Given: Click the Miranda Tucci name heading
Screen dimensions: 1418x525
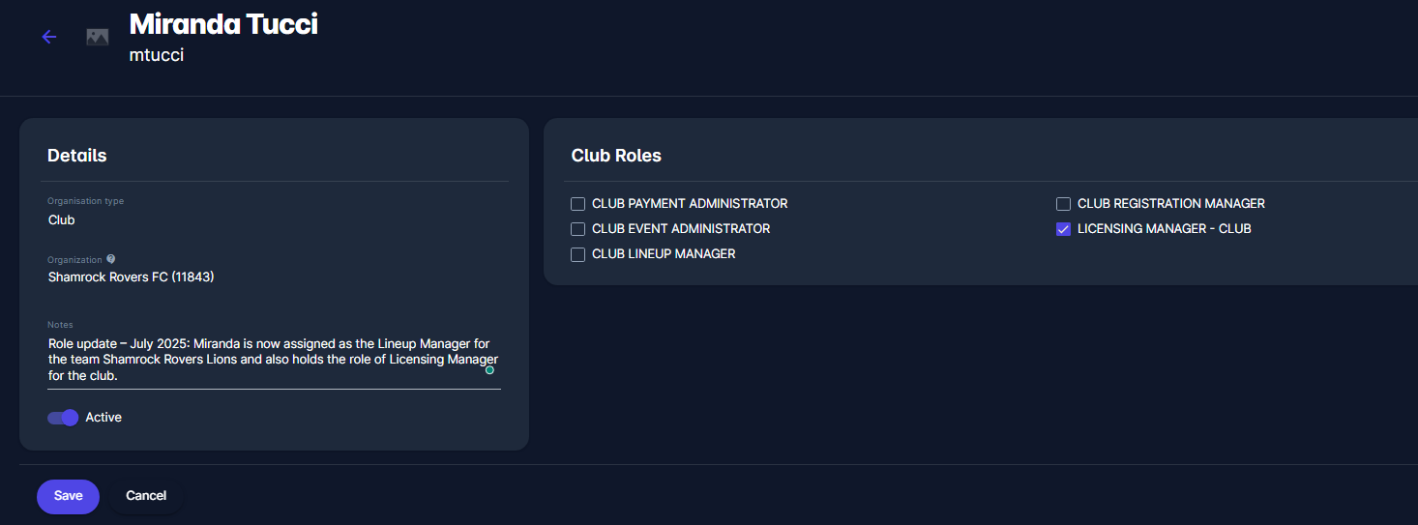Looking at the screenshot, I should tap(223, 24).
